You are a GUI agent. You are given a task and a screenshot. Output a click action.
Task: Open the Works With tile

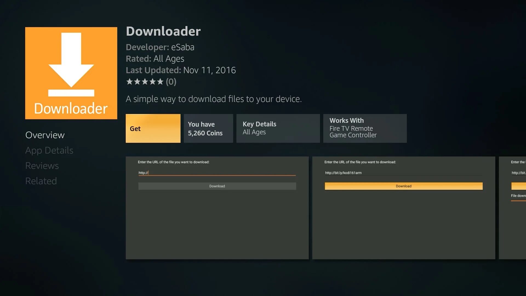365,128
